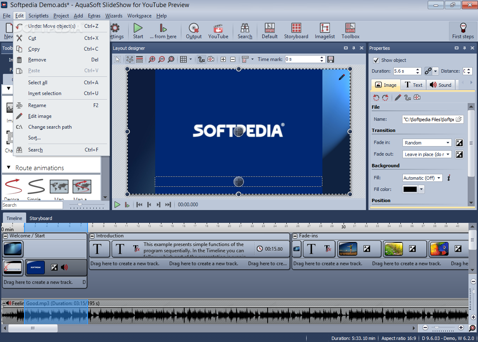Click the black Fill color swatch
Viewport: 478px width, 342px height.
coord(410,189)
